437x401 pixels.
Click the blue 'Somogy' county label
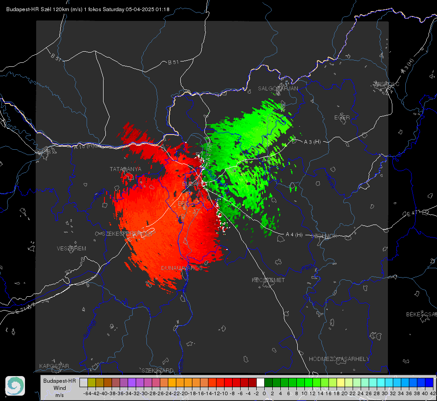[x=89, y=329]
